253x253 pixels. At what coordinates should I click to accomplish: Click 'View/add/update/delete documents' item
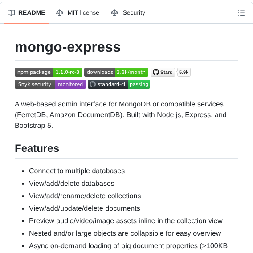pos(84,208)
